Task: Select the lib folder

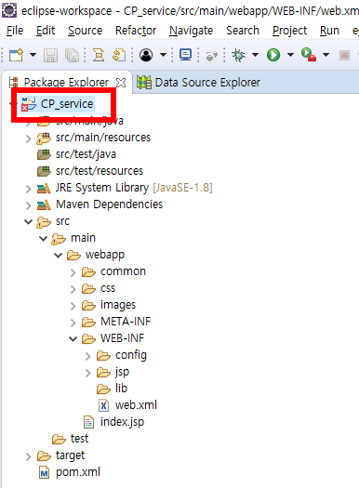Action: (x=121, y=389)
